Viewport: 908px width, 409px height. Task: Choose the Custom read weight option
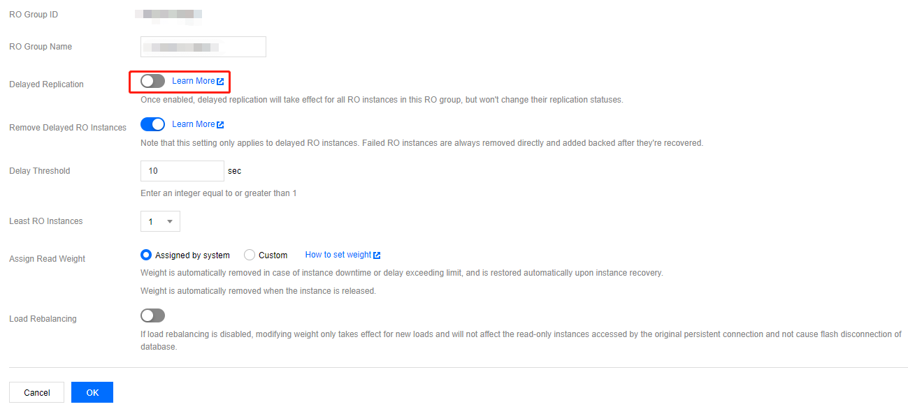(x=250, y=255)
